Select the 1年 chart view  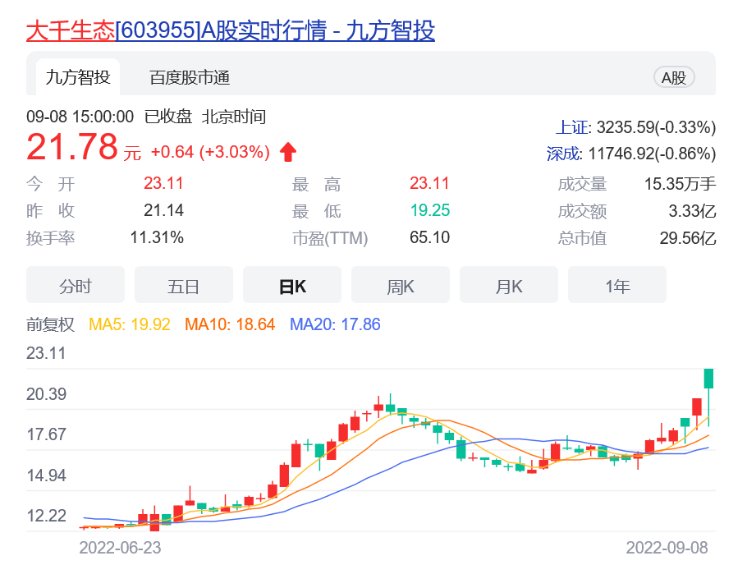617,286
